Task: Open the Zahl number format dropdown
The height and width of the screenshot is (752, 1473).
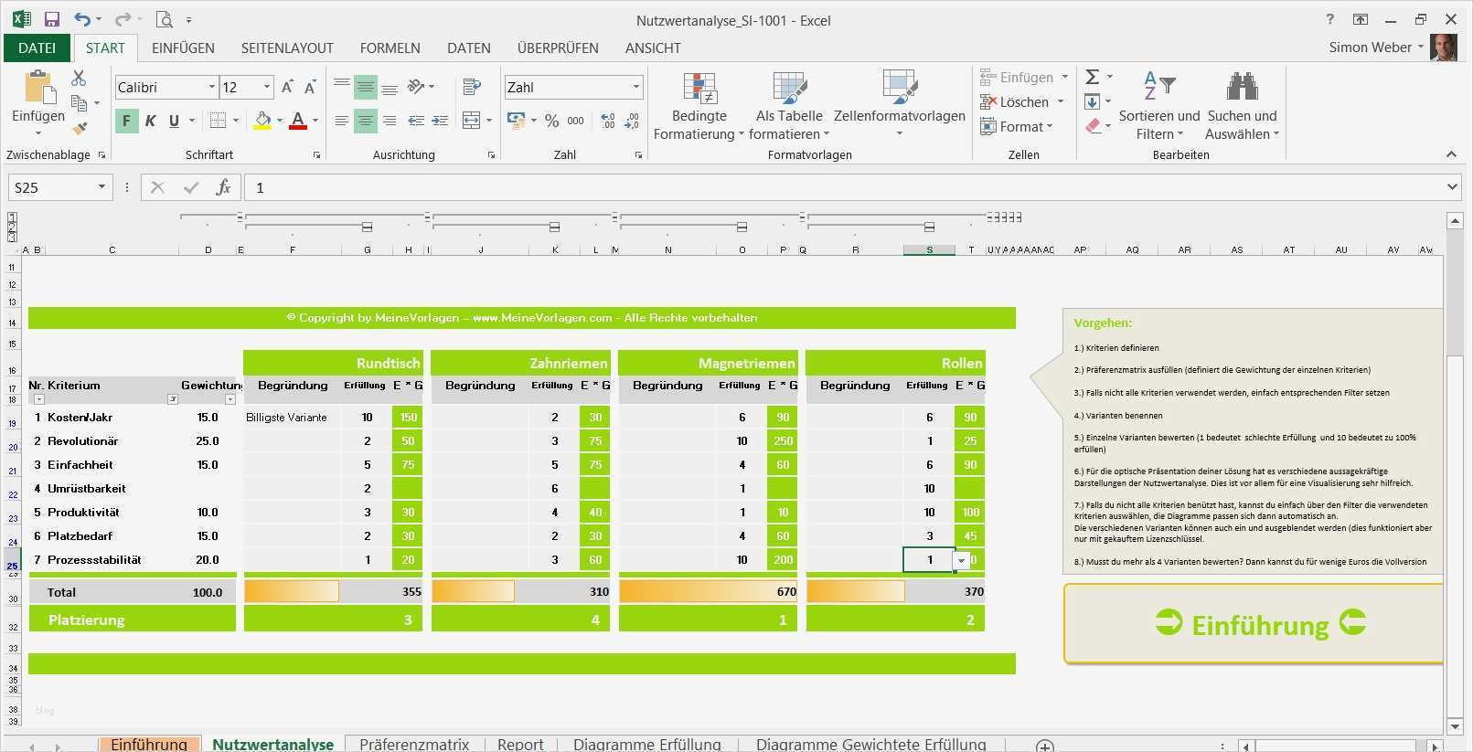Action: click(636, 87)
